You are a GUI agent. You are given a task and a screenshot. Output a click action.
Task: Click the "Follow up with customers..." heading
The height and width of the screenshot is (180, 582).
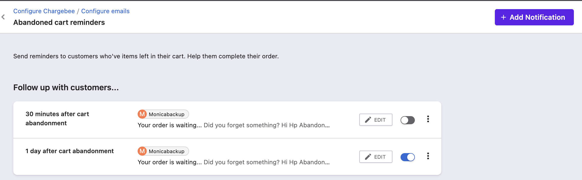coord(66,87)
